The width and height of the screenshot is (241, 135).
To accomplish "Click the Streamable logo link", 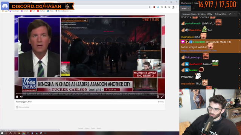I will tap(23, 107).
